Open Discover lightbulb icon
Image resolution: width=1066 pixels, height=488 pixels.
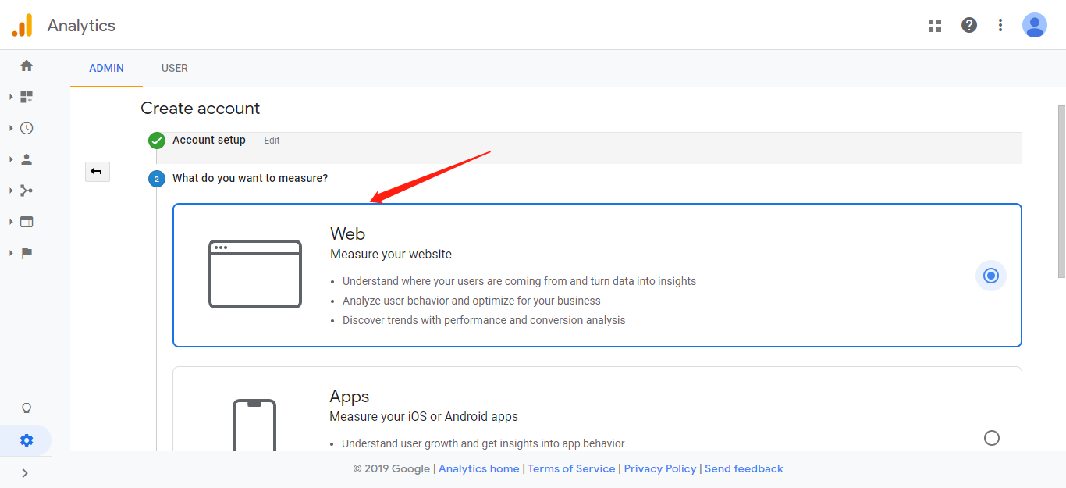click(27, 409)
